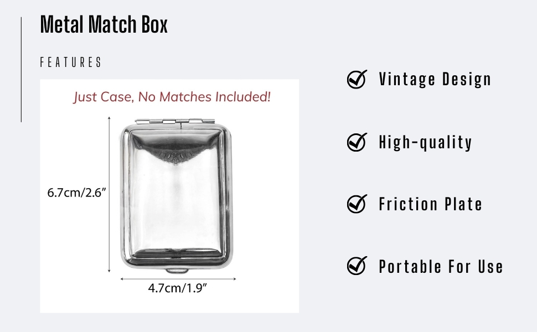Click the Vintage Design feature text
This screenshot has height=332, width=537.
point(435,80)
